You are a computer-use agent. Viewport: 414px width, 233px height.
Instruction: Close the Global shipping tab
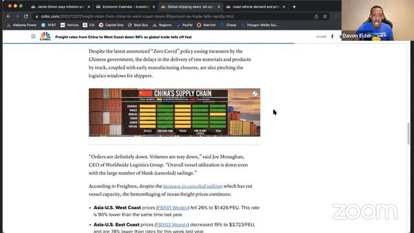pos(219,7)
